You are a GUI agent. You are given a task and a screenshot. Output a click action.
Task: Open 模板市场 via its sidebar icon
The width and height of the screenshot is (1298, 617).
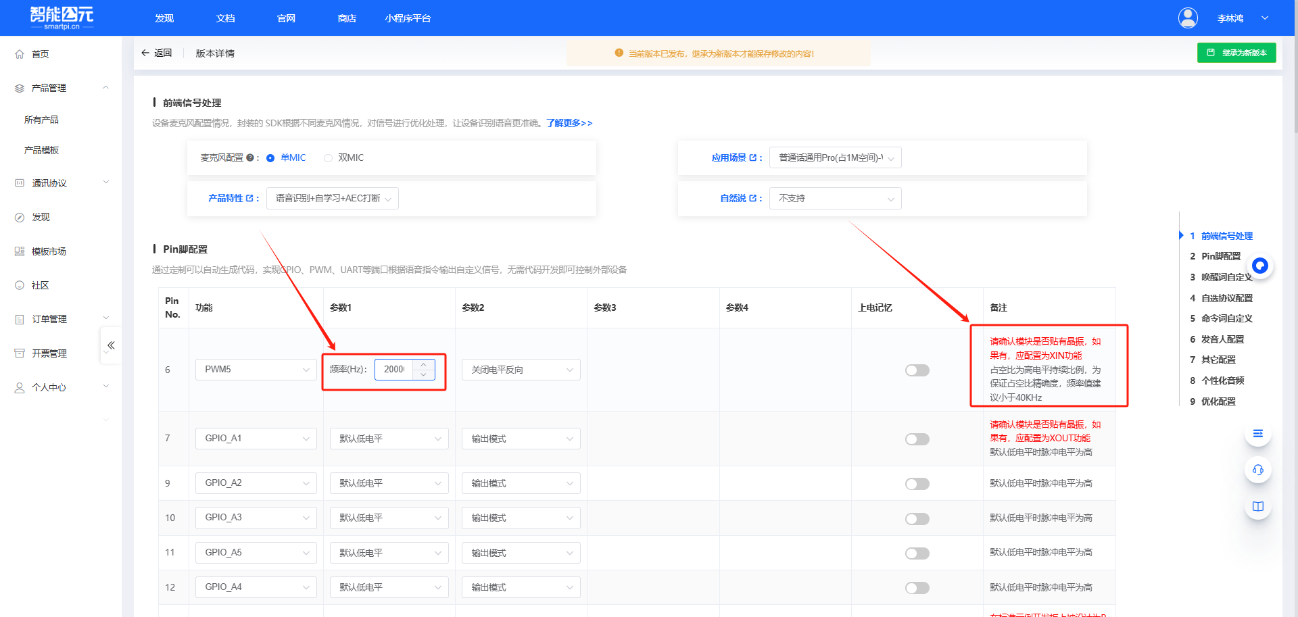(18, 251)
